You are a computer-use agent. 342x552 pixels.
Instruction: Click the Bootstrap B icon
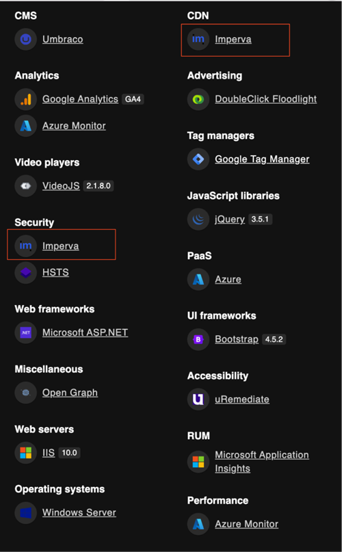click(198, 339)
